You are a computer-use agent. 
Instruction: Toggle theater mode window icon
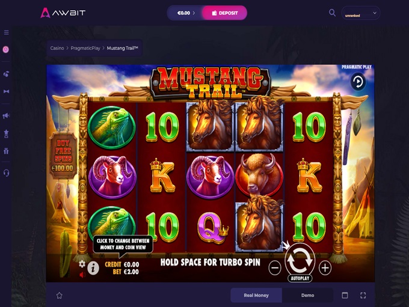click(345, 295)
